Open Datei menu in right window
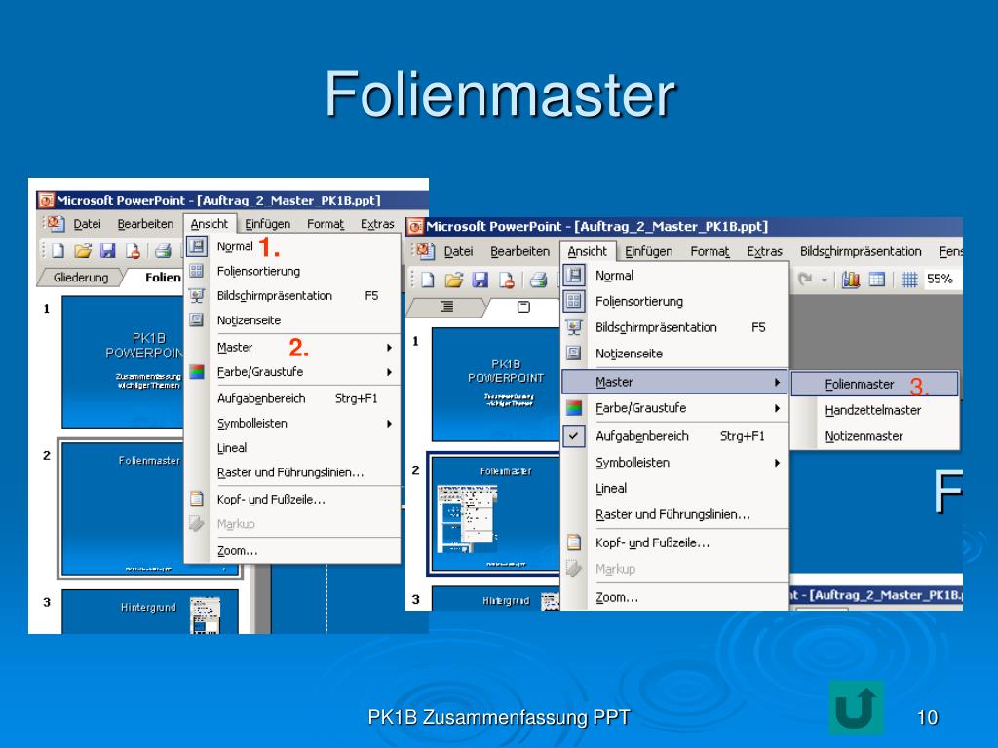 pyautogui.click(x=458, y=251)
